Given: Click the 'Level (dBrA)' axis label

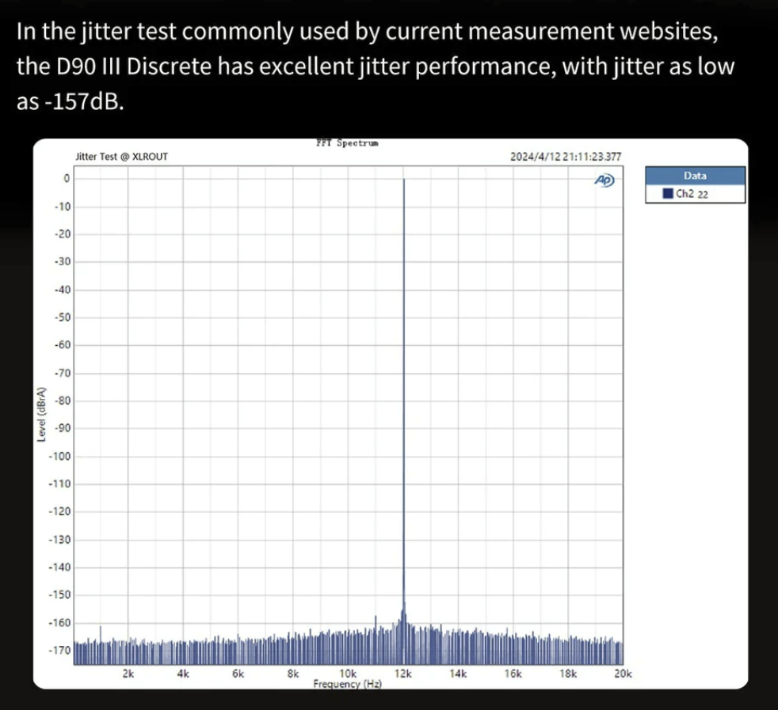Looking at the screenshot, I should pyautogui.click(x=42, y=415).
